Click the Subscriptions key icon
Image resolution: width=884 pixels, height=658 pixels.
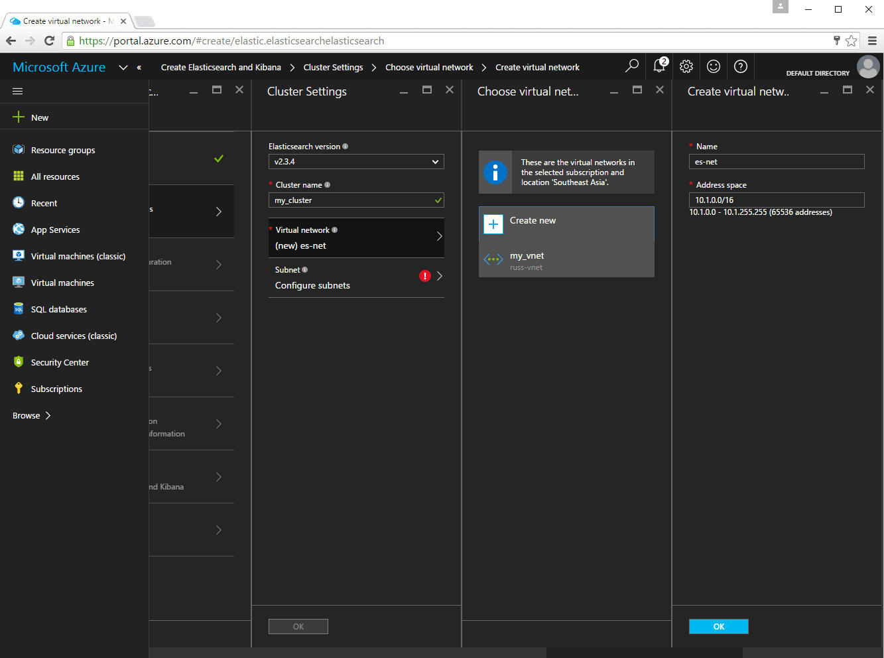[x=19, y=389]
